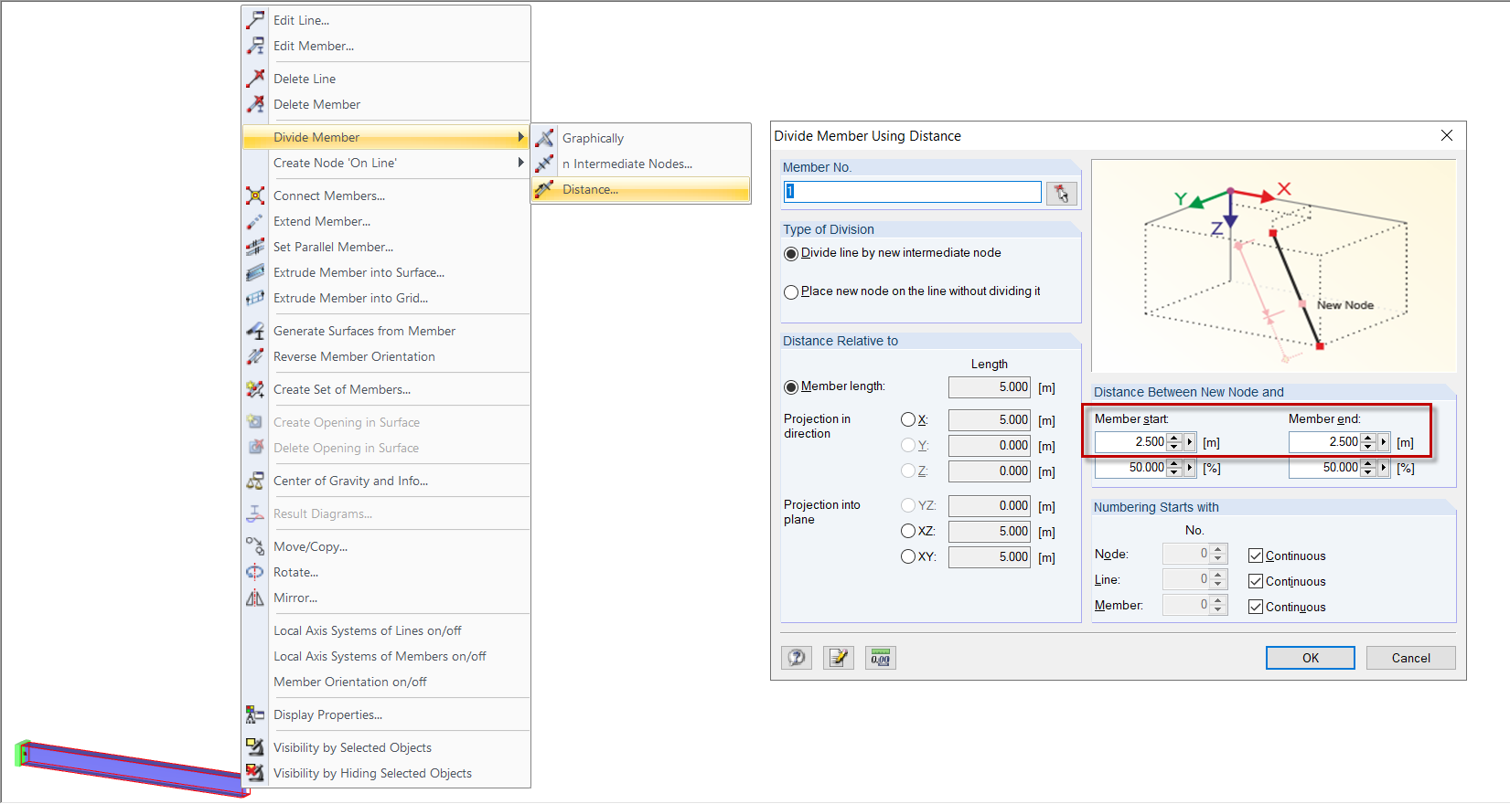The image size is (1510, 804).
Task: Toggle Continuous checkbox for Line
Action: click(x=1256, y=581)
